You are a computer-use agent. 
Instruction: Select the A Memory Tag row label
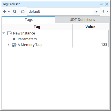pyautogui.click(x=30, y=45)
